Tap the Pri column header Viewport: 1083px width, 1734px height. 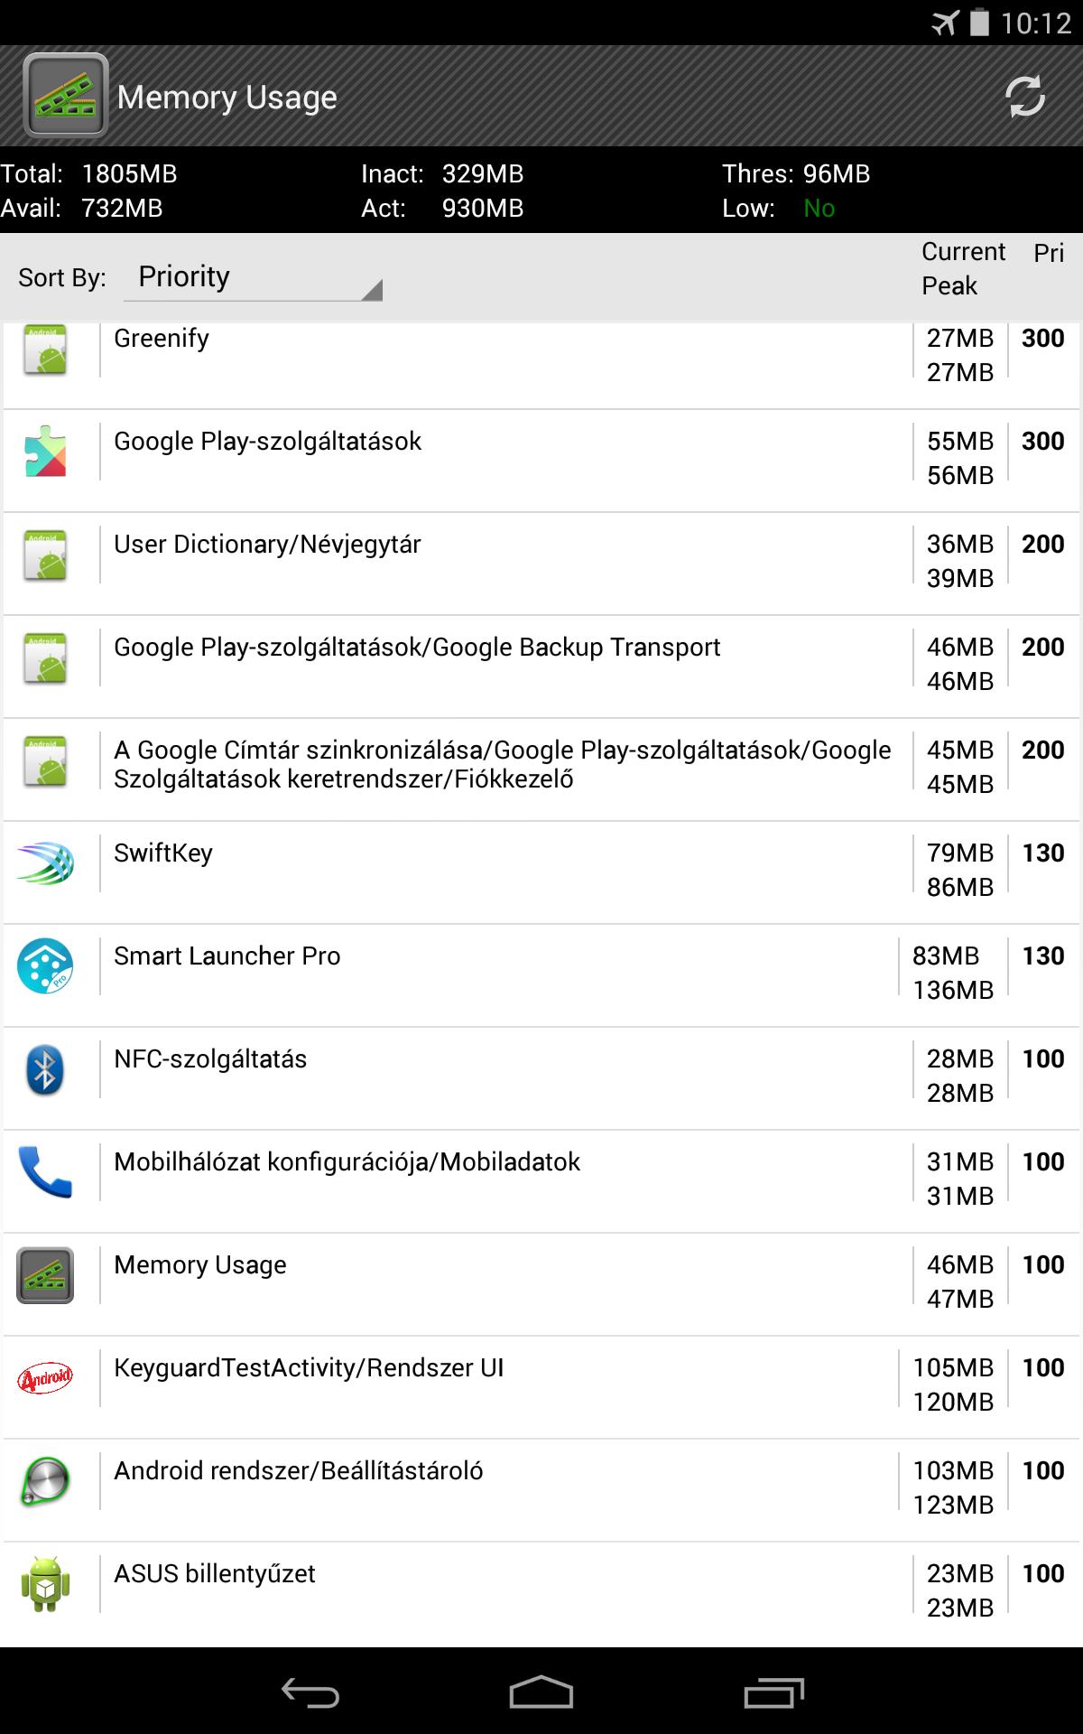pyautogui.click(x=1049, y=253)
